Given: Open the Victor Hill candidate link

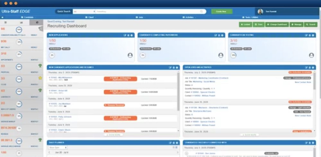Looking at the screenshot, I should (x=58, y=91).
